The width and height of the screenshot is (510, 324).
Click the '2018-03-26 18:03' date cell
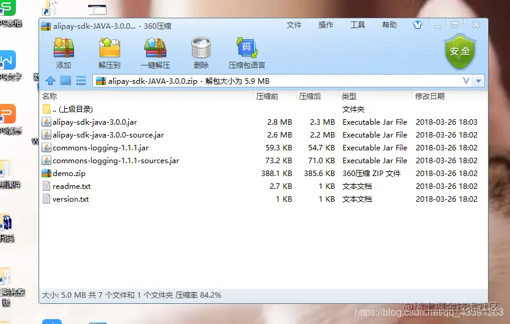(446, 122)
